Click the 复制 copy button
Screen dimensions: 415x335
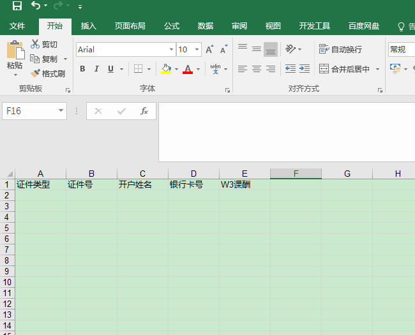click(x=43, y=59)
